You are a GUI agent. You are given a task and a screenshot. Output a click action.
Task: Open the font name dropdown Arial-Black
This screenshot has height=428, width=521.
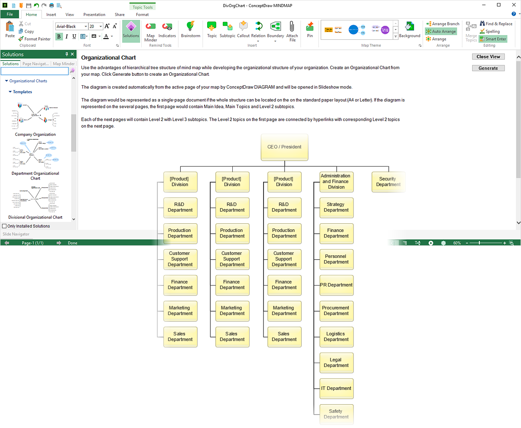(86, 26)
